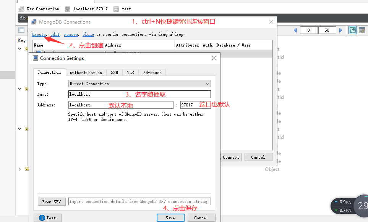Click the test database icon
Image resolution: width=368 pixels, height=222 pixels.
click(116, 9)
